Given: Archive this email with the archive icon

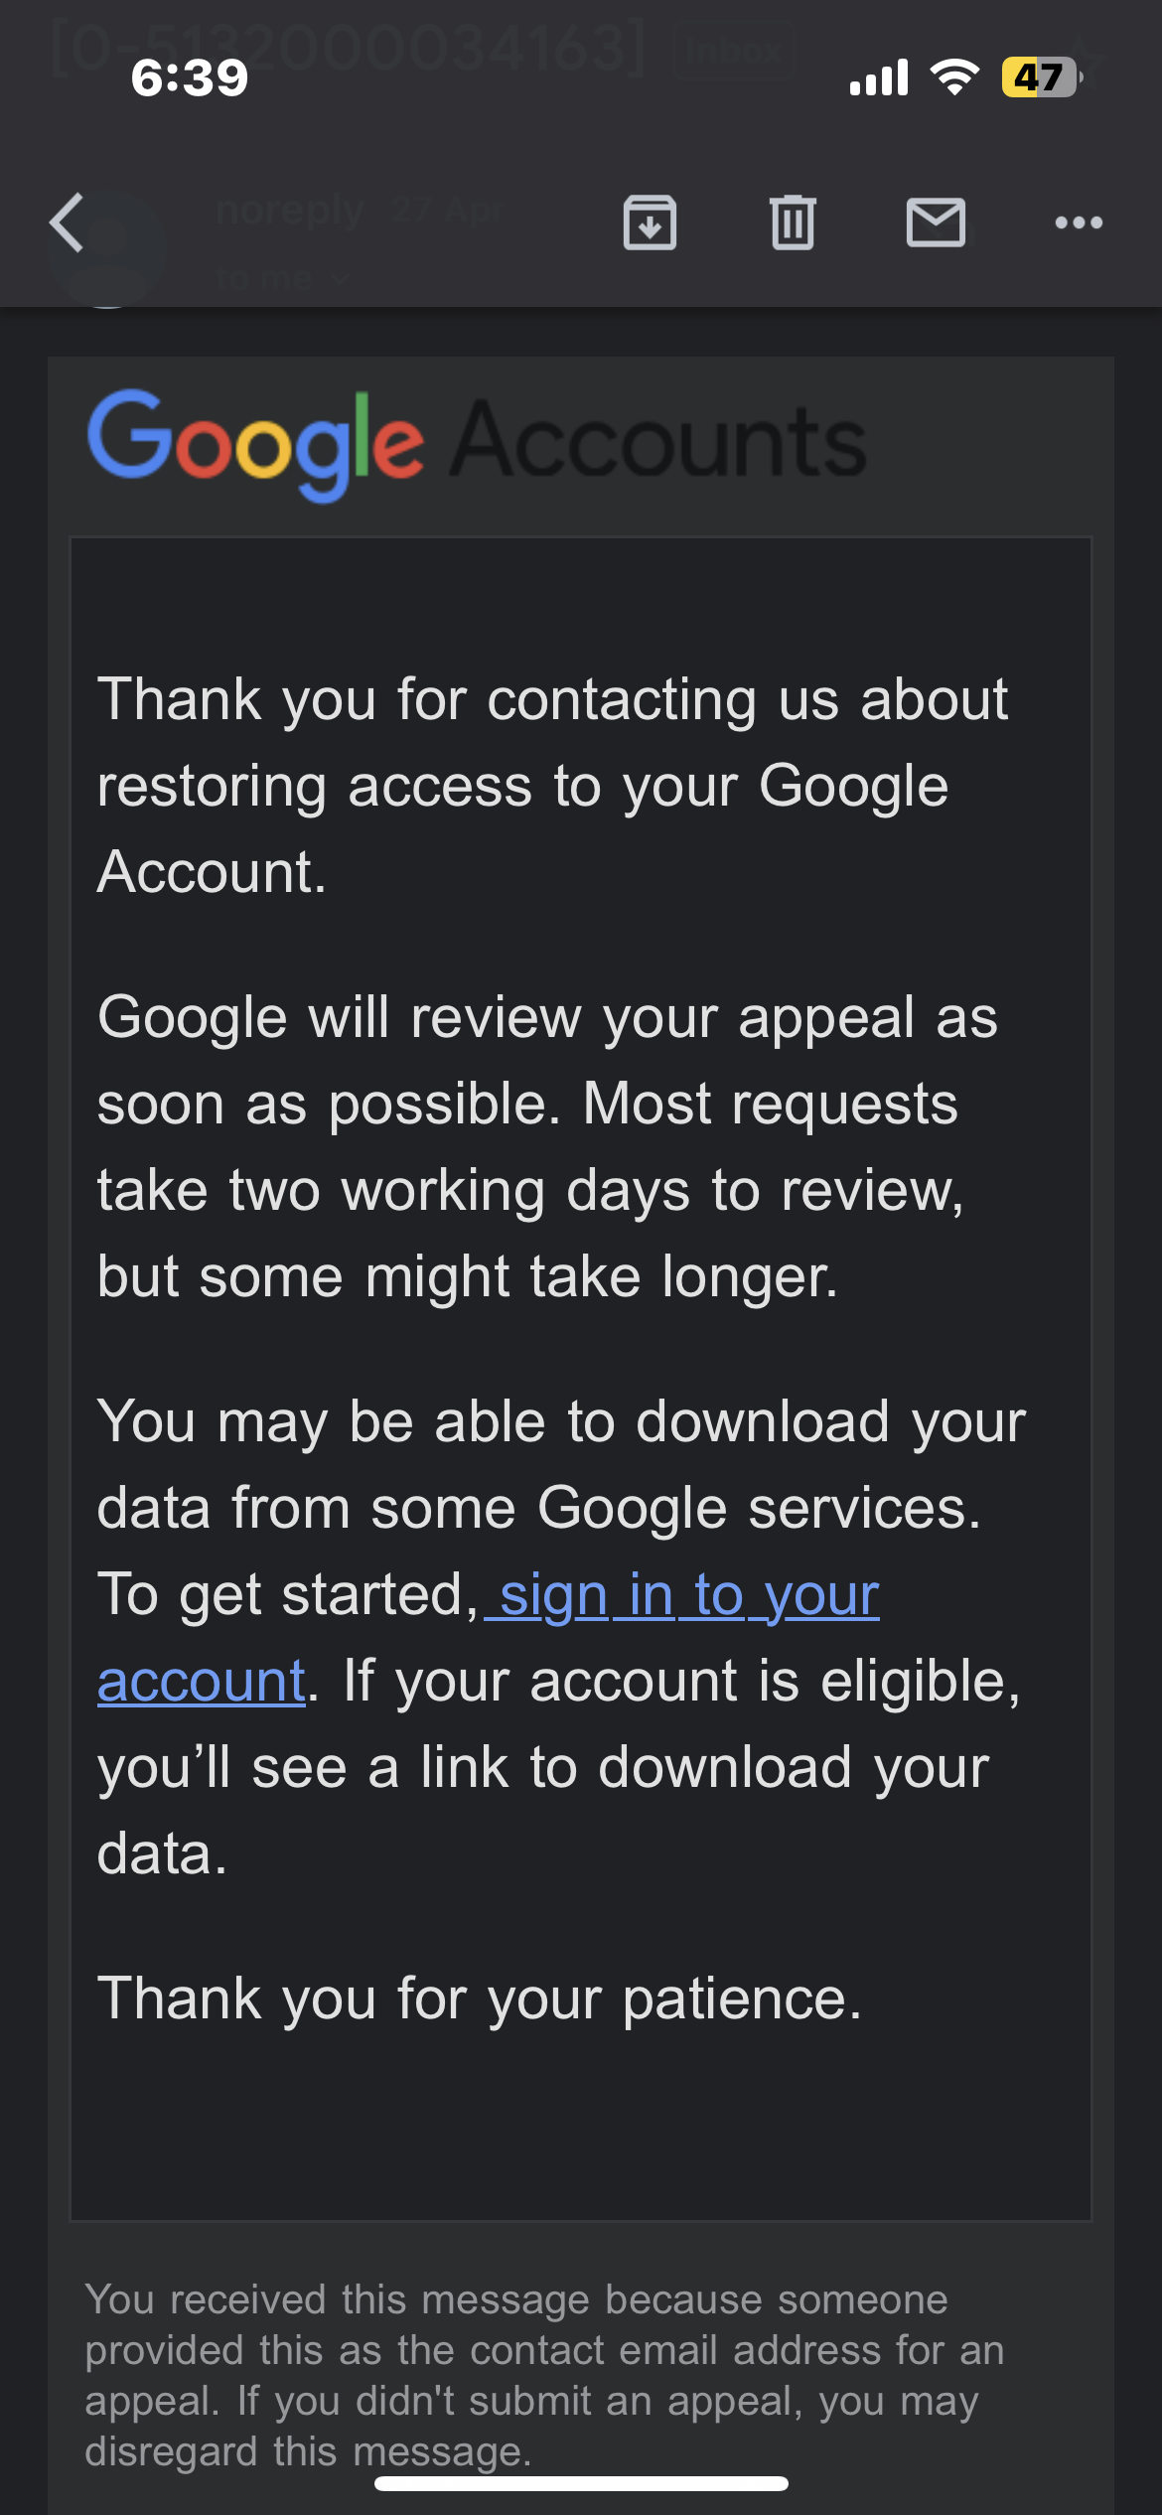Looking at the screenshot, I should pos(650,222).
